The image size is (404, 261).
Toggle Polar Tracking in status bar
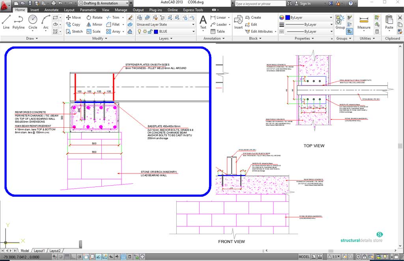(x=80, y=257)
